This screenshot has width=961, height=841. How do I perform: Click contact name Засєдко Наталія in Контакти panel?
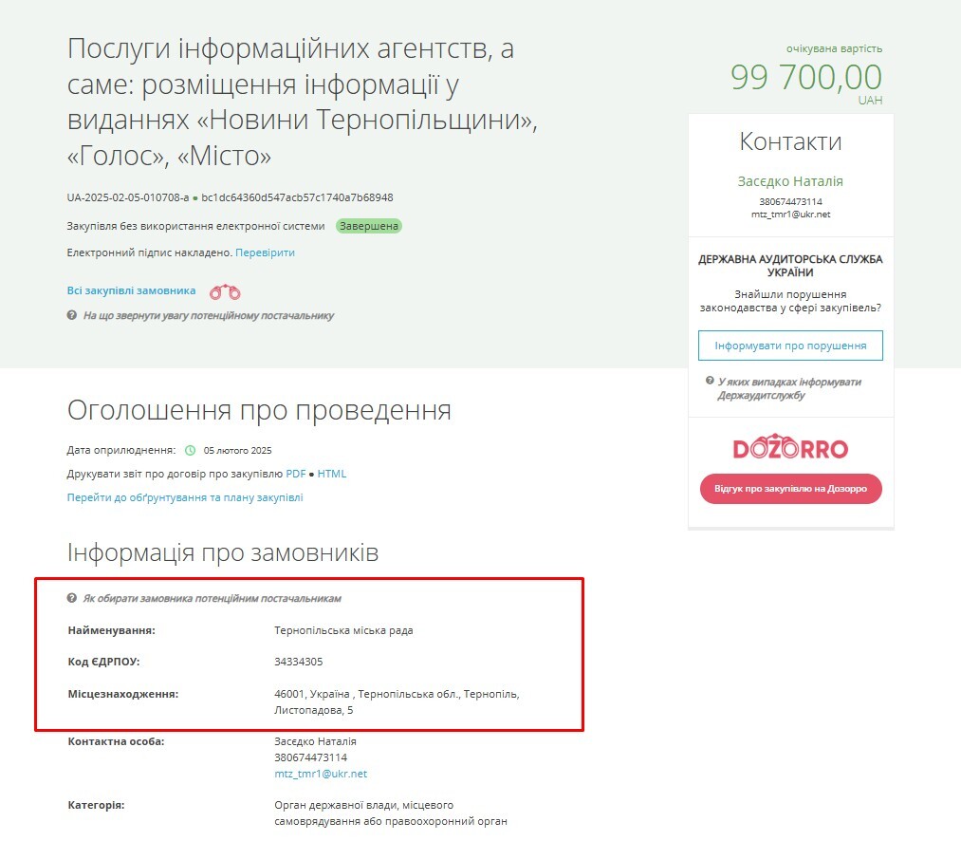pos(790,181)
